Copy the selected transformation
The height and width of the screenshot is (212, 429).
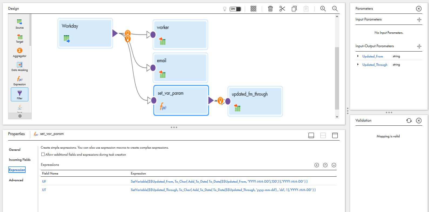(x=294, y=9)
